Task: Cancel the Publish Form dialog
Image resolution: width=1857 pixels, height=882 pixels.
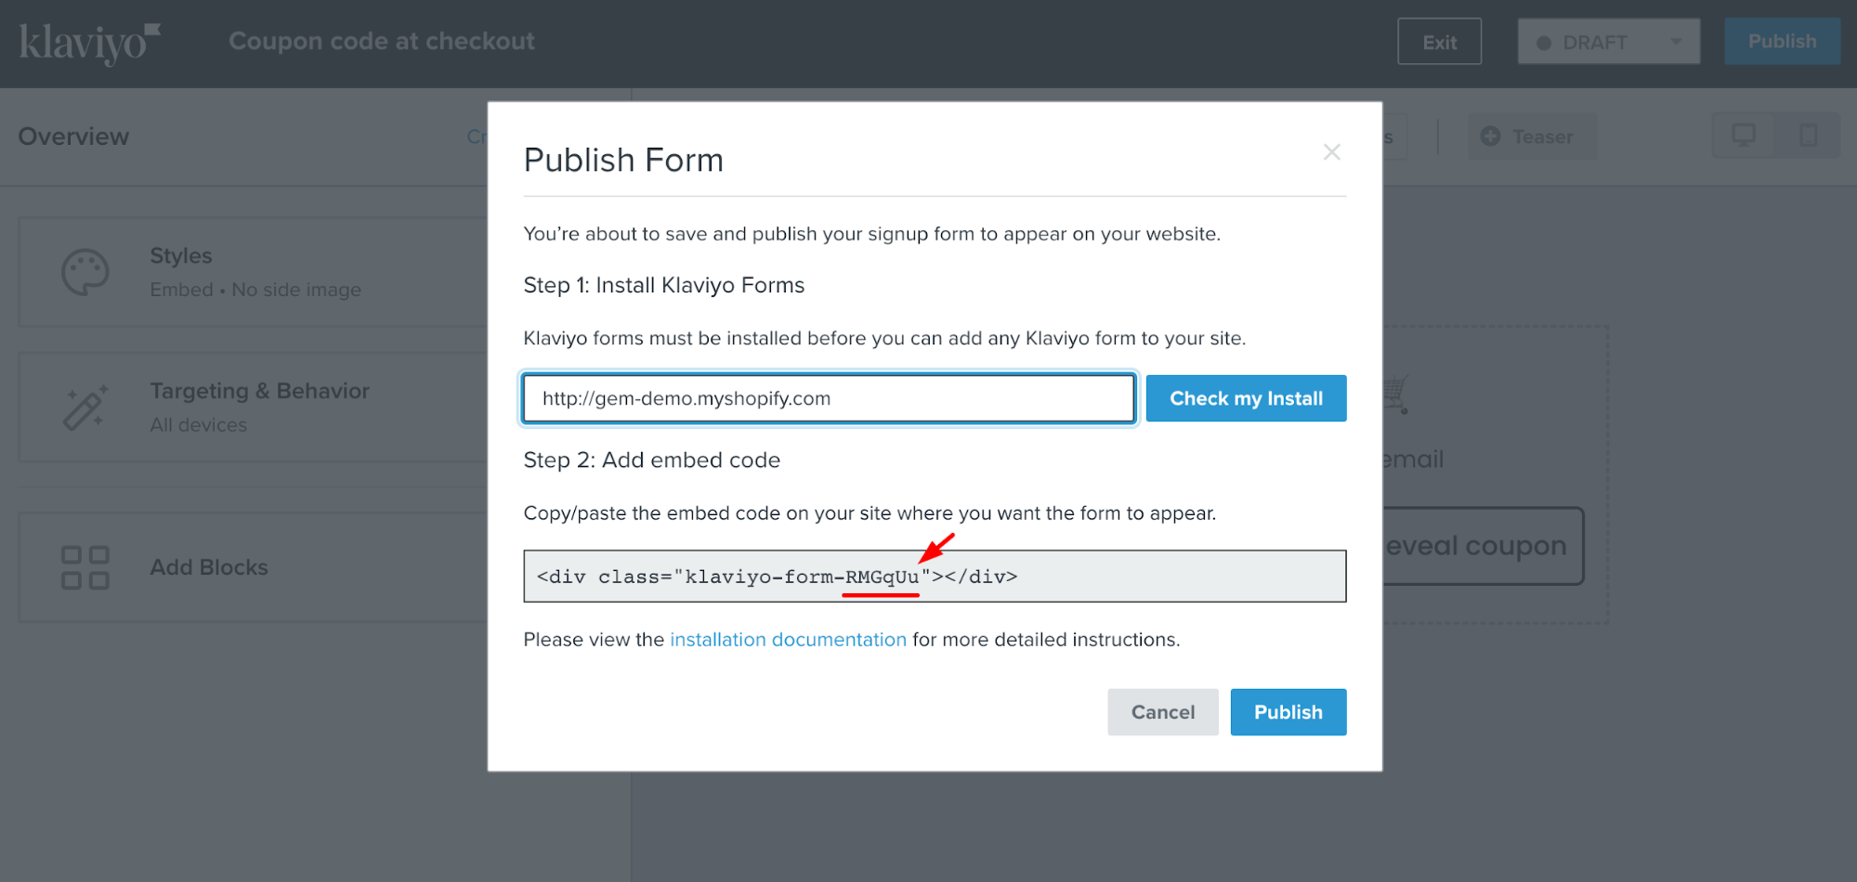Action: pyautogui.click(x=1162, y=712)
